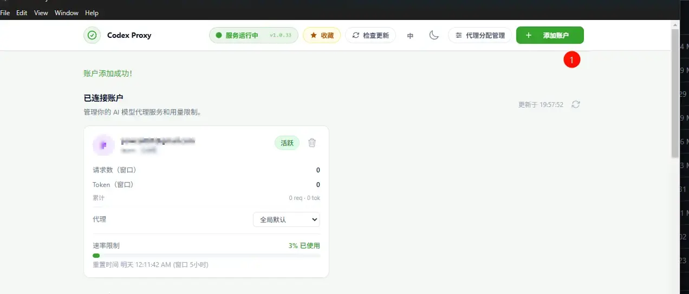Click the 收藏 star button
Image resolution: width=689 pixels, height=294 pixels.
[x=322, y=35]
